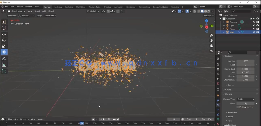Open the Orientation Default dropdown

(27, 16)
